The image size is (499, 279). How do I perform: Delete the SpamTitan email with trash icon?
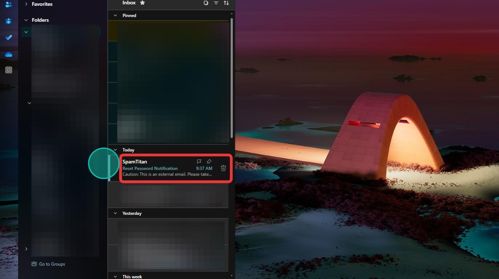pos(223,168)
